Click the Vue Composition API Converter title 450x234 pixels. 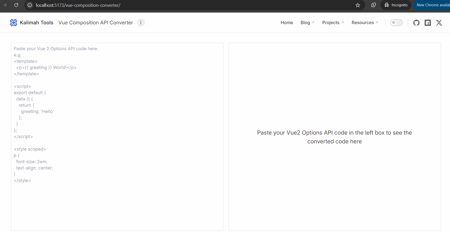click(96, 23)
